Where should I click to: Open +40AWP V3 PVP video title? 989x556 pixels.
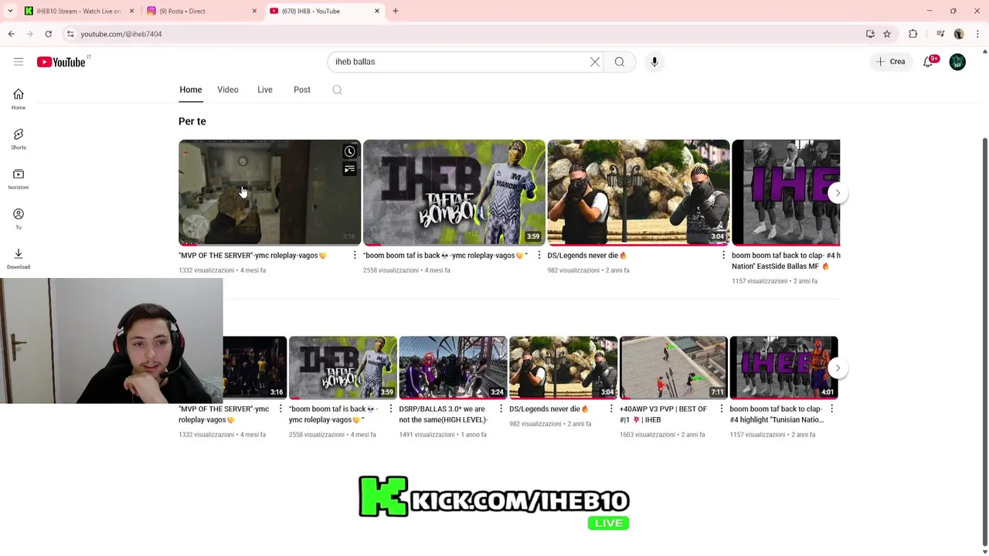[664, 415]
